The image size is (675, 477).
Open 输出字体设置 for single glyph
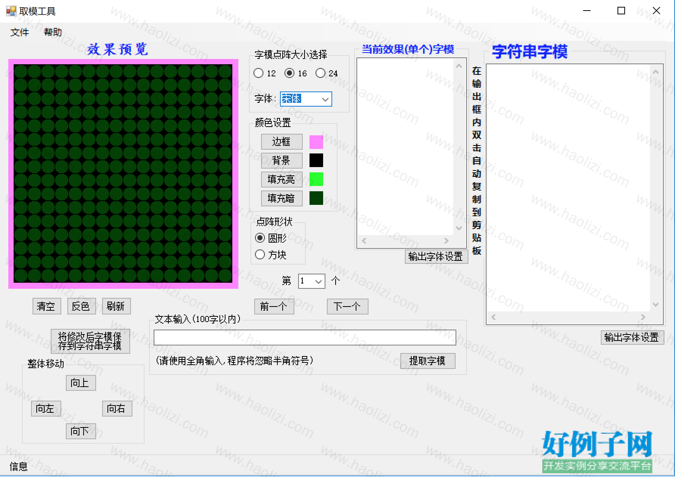436,257
